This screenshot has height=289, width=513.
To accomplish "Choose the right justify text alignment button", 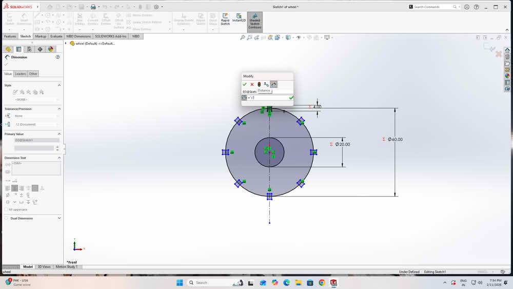I will (x=21, y=188).
